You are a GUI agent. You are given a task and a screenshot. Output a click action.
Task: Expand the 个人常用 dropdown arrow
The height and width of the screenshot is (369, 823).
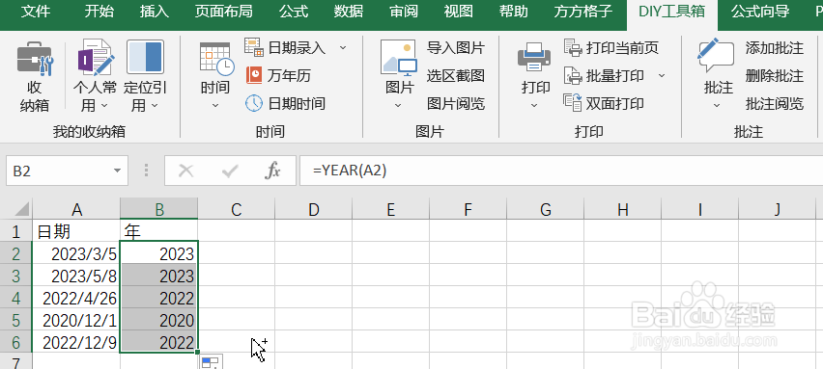coord(104,106)
